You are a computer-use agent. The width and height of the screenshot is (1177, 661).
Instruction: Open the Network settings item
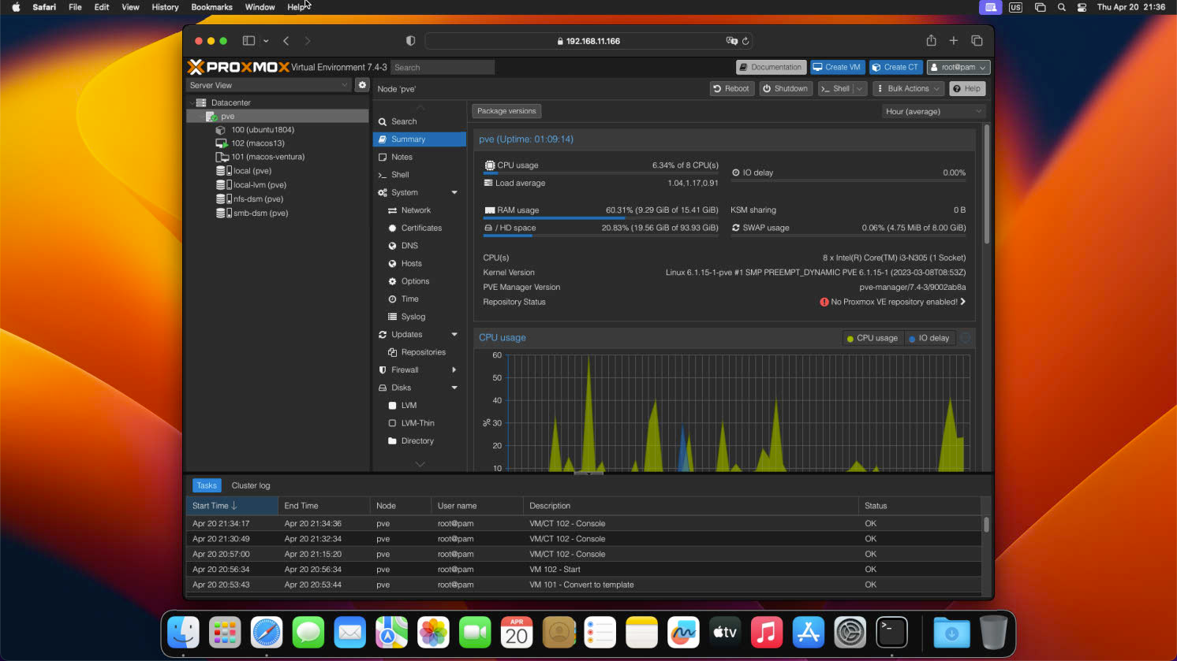(416, 210)
